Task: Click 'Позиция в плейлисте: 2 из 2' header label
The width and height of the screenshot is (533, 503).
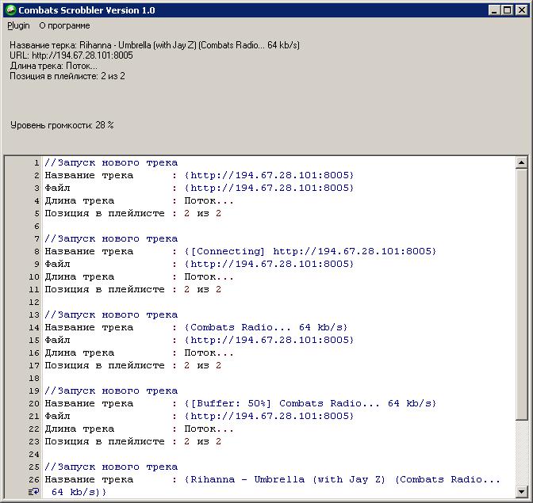Action: pyautogui.click(x=67, y=76)
